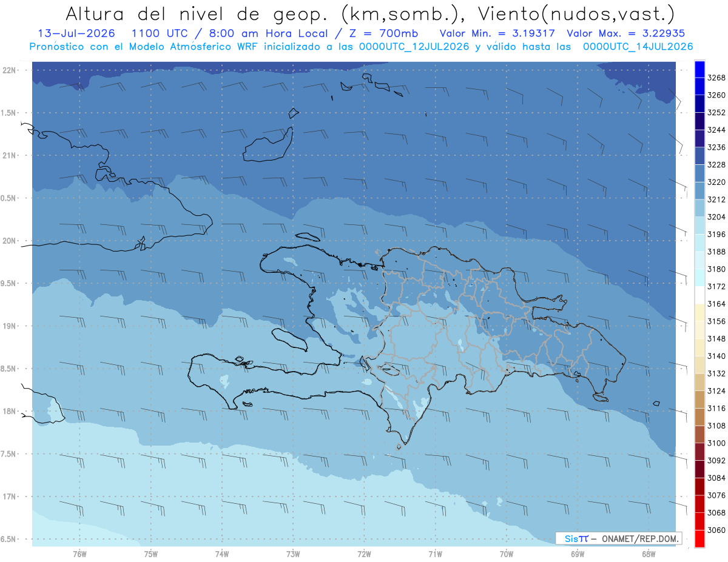This screenshot has width=728, height=562.
Task: Click the 3236 colorbar value
Action: tap(716, 147)
